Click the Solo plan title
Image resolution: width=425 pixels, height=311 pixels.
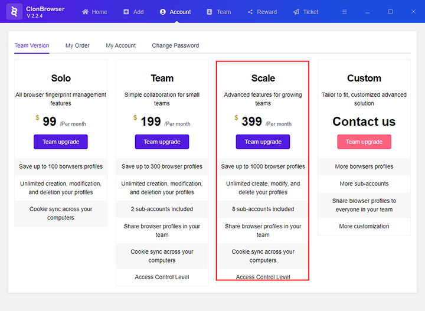tap(61, 78)
